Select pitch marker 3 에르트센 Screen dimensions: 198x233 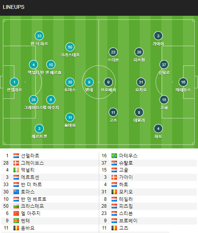39,128
